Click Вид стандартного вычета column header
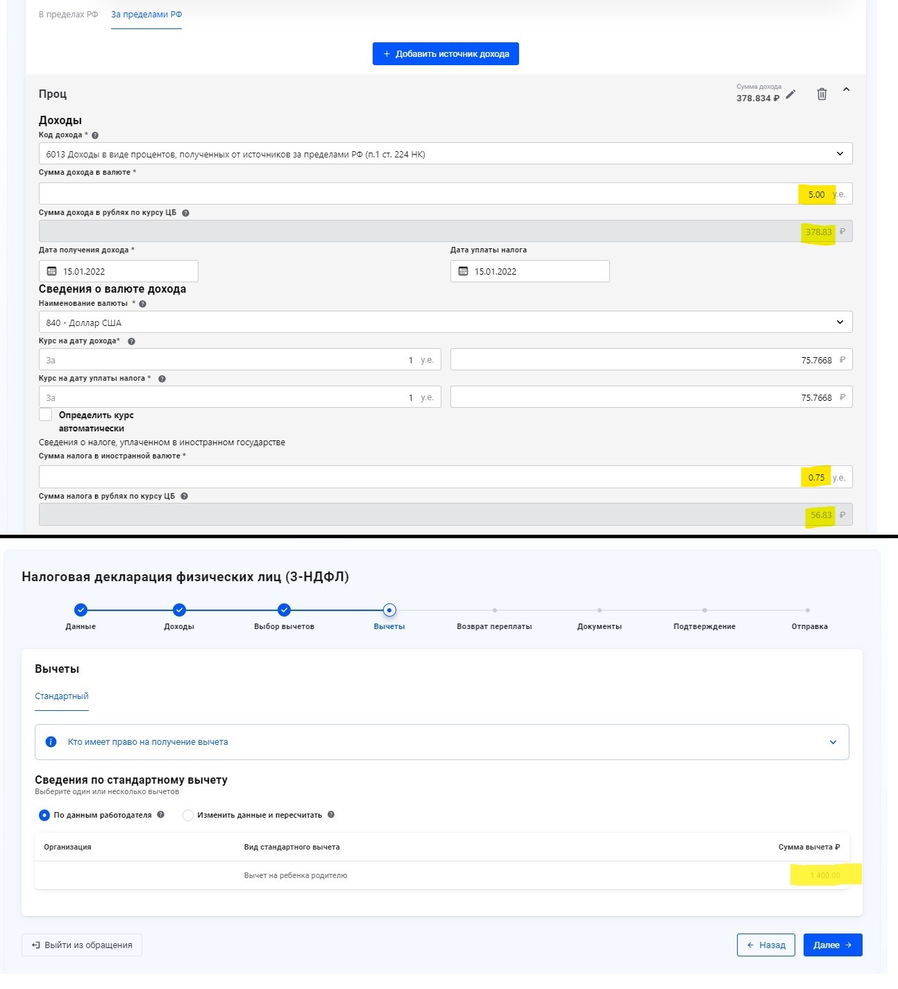 point(291,847)
